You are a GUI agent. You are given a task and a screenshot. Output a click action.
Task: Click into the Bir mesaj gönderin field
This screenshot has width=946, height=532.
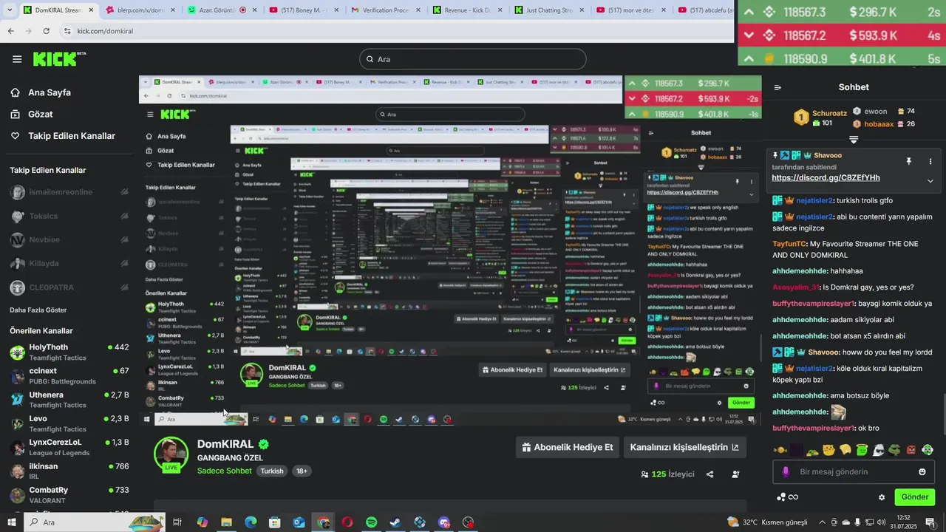pos(854,471)
